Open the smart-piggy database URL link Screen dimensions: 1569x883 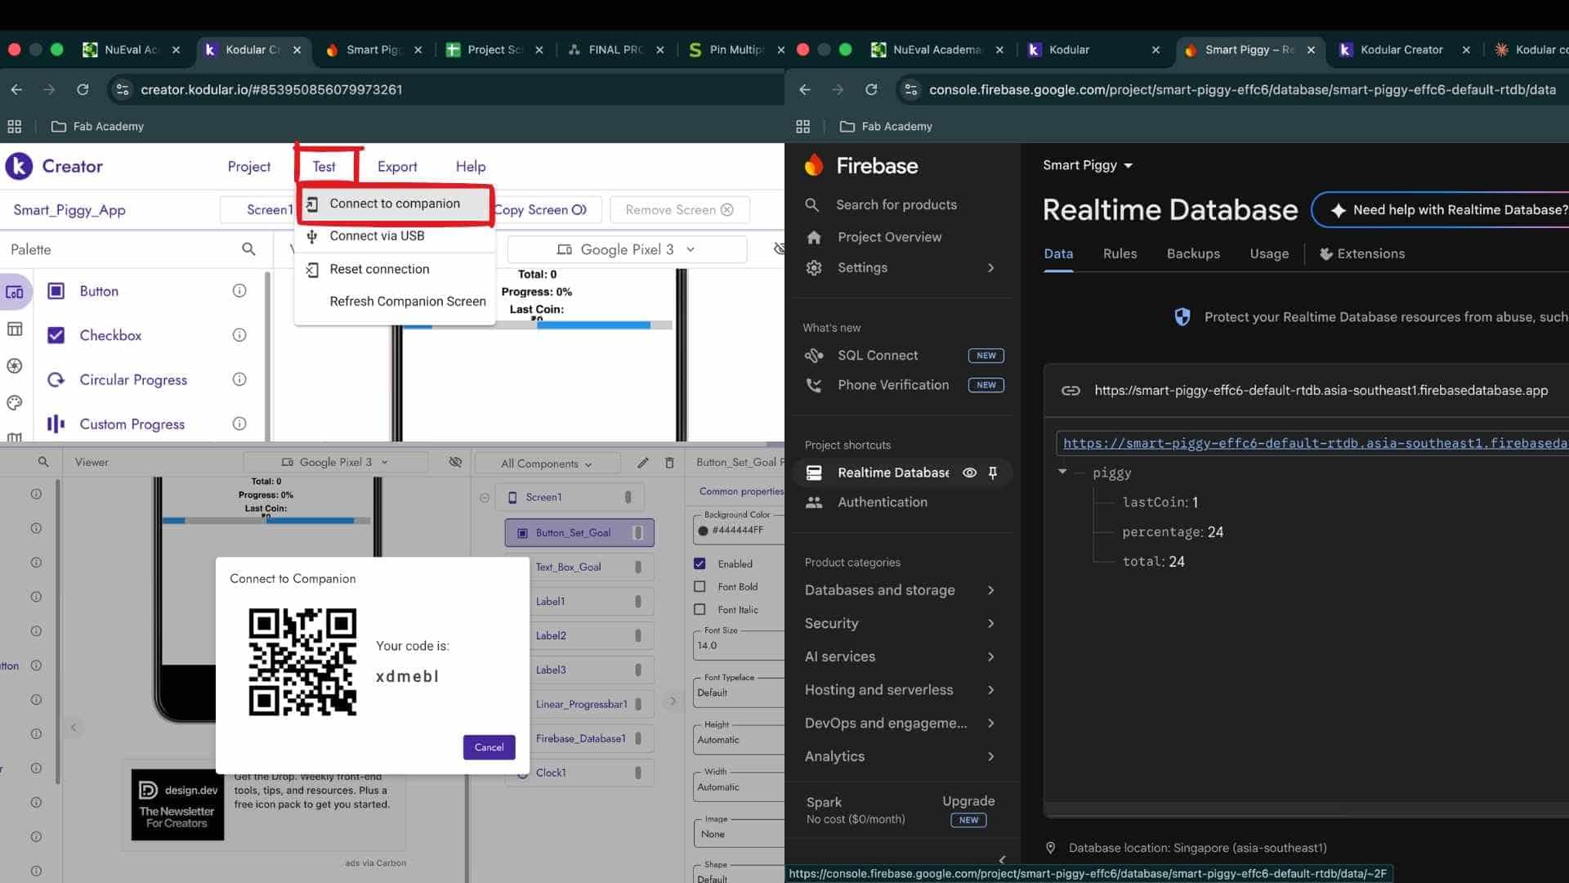click(x=1314, y=443)
